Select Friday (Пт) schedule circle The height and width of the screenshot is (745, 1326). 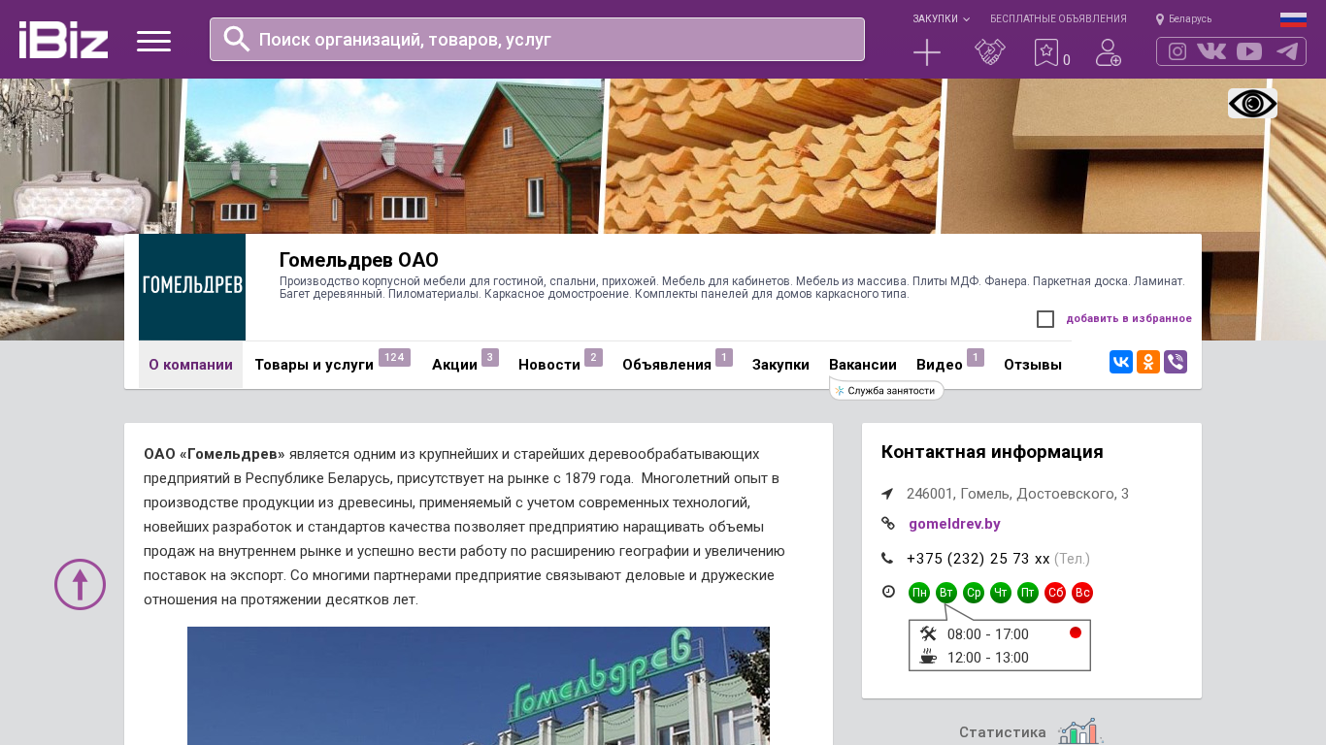[1028, 593]
